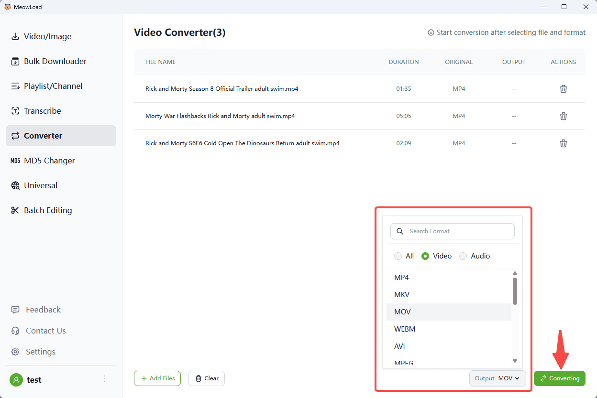
Task: Remove the S6E6 Cold Open file
Action: 564,143
